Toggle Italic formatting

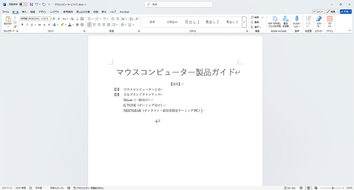[27, 25]
